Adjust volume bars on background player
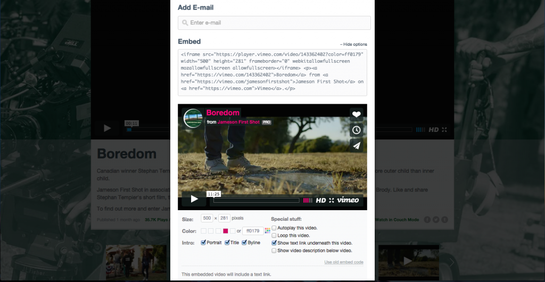 point(420,129)
